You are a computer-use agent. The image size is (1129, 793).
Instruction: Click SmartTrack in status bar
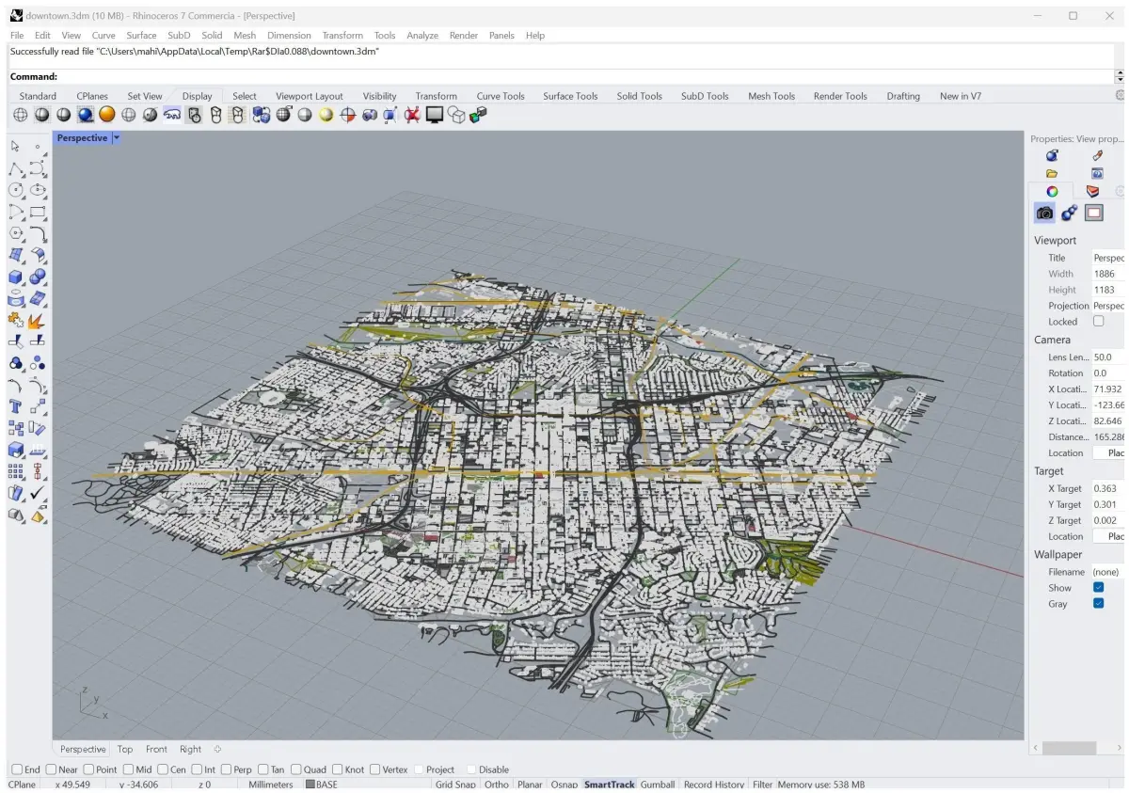click(610, 785)
